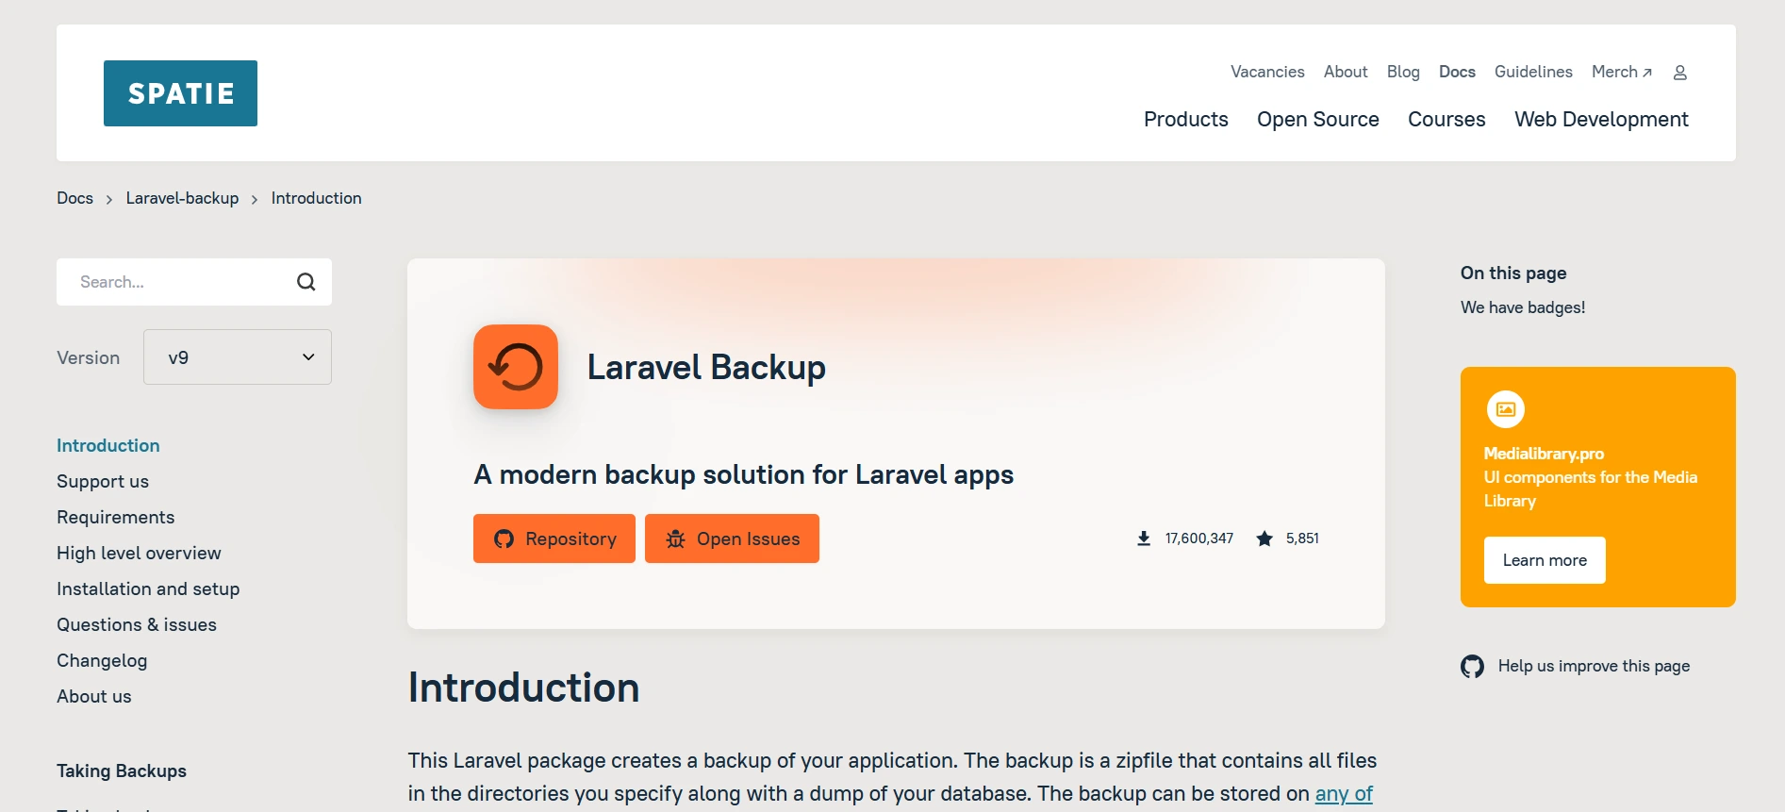This screenshot has height=812, width=1785.
Task: Click the 5,851 stars count
Action: tap(1302, 539)
